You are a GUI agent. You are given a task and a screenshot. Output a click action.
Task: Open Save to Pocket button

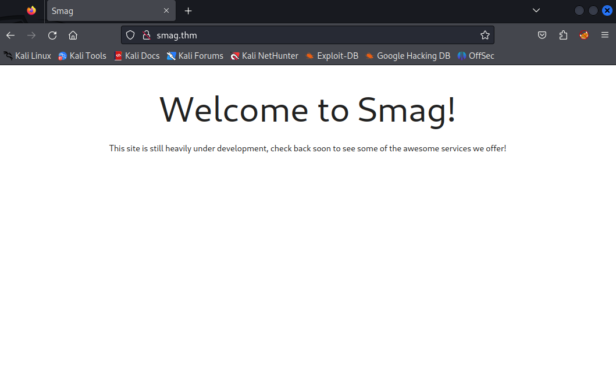click(x=542, y=35)
